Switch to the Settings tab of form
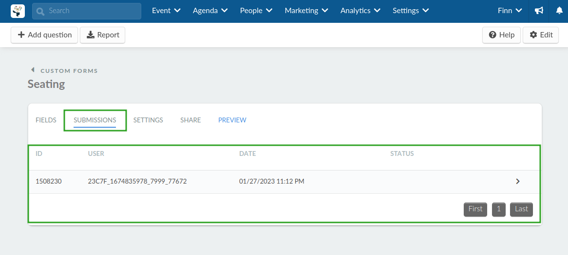This screenshot has width=568, height=255. click(148, 120)
